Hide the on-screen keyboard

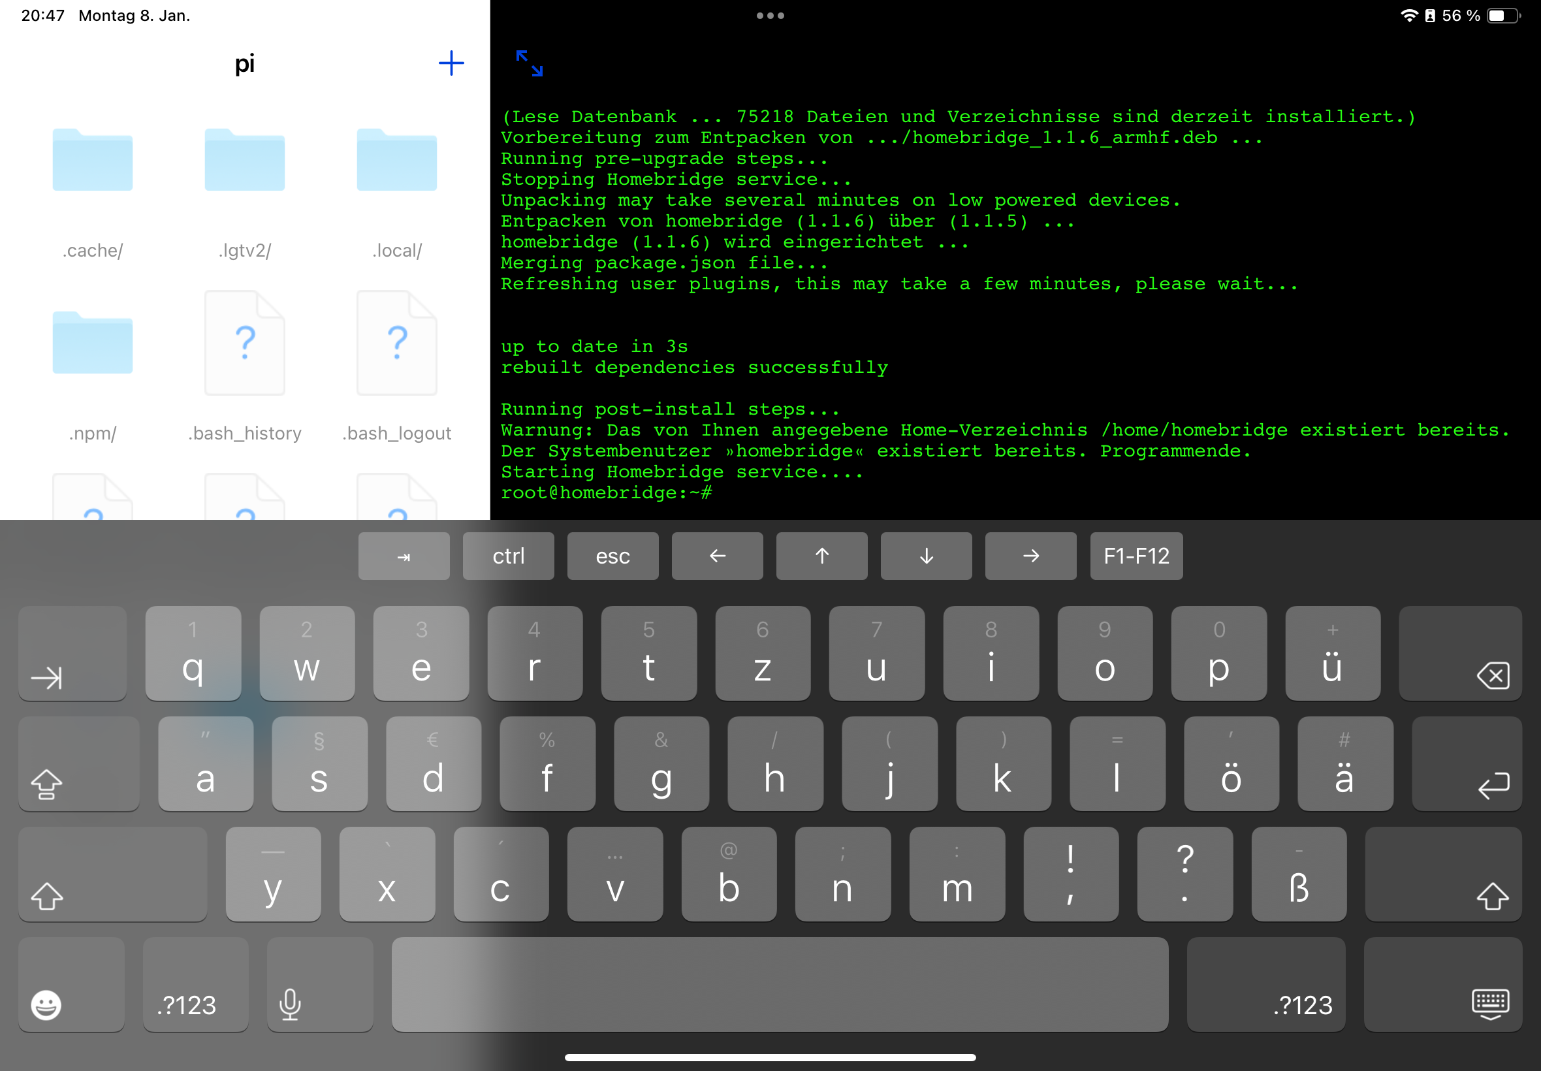tap(1490, 1004)
